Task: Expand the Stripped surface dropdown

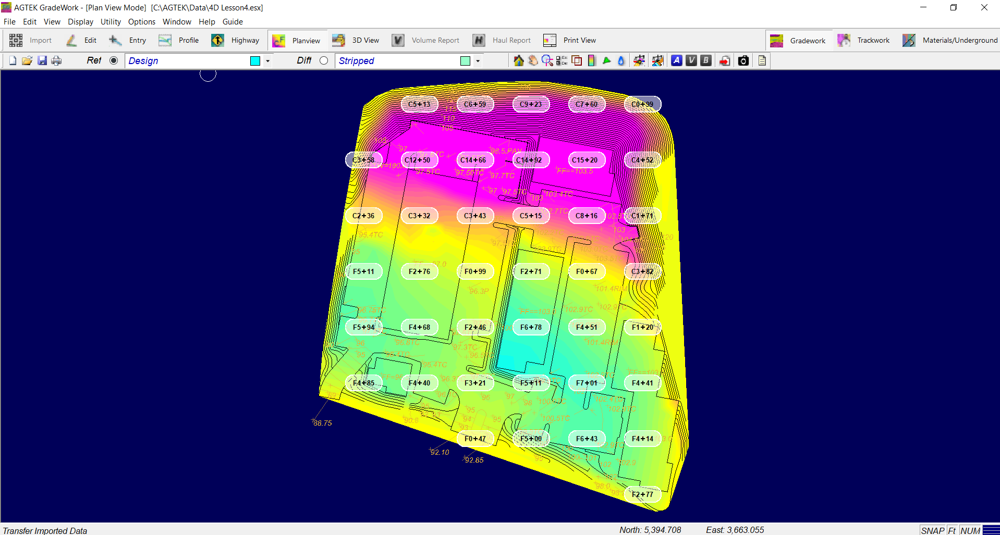Action: (478, 61)
